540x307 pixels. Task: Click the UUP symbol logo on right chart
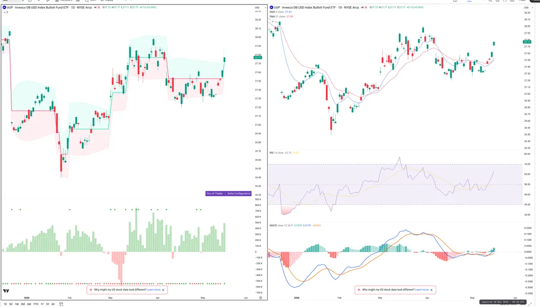271,8
